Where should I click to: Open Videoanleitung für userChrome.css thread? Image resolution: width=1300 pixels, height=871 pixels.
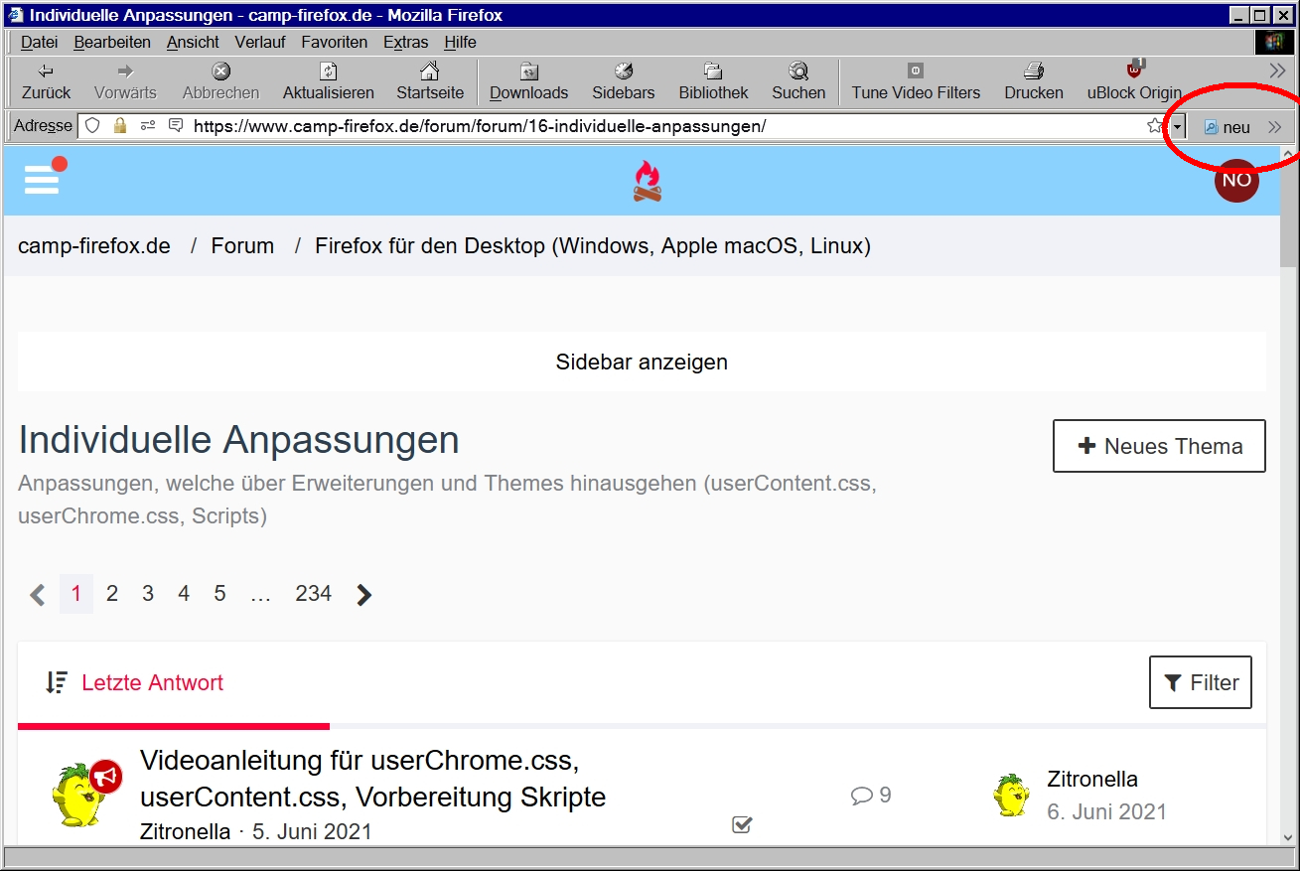click(373, 779)
